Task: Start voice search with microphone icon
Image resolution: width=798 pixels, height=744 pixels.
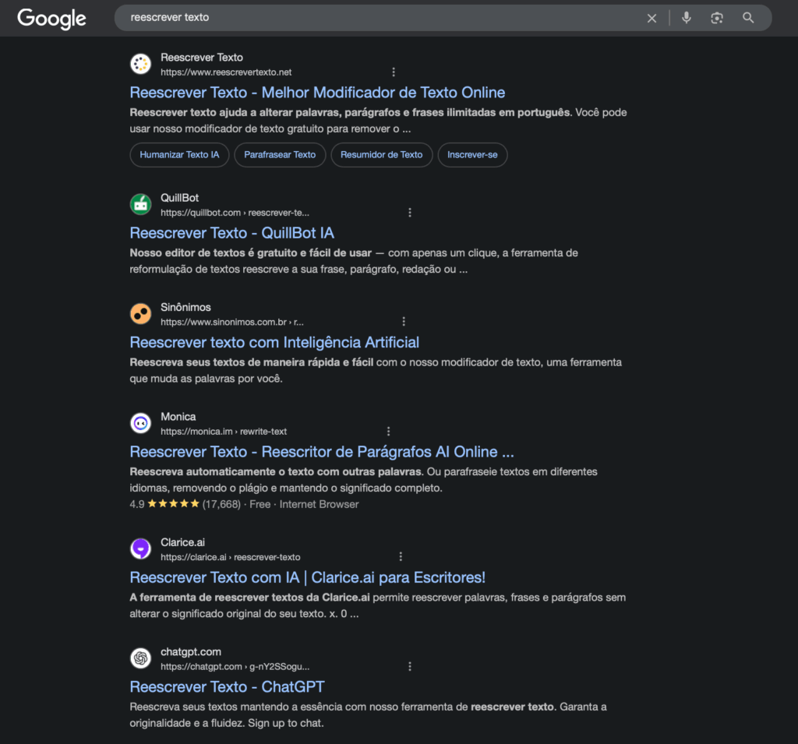Action: click(x=686, y=18)
